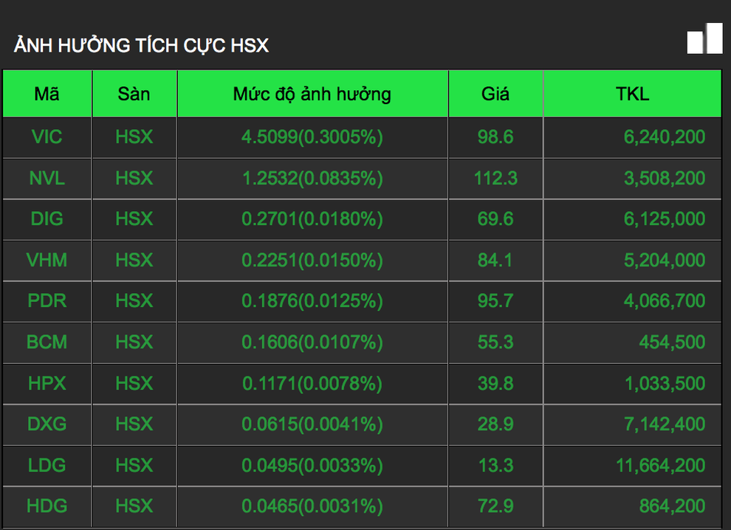Sort by Mức độ ảnh hưởng header
The width and height of the screenshot is (731, 530).
coord(312,94)
